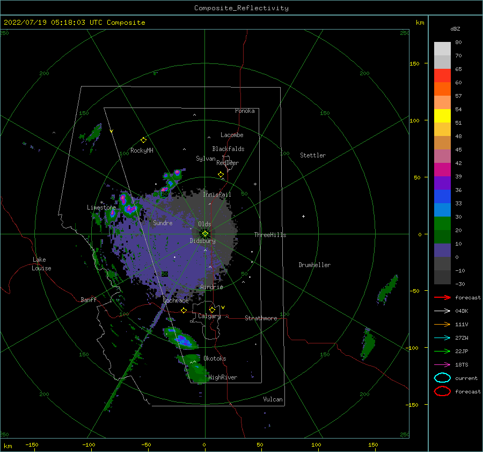Pick the 60 dBZ orange swatch
Screen dimensions: 483x452
(442, 89)
